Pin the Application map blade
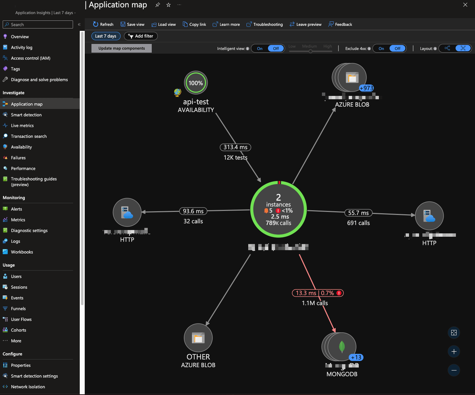 pos(157,5)
